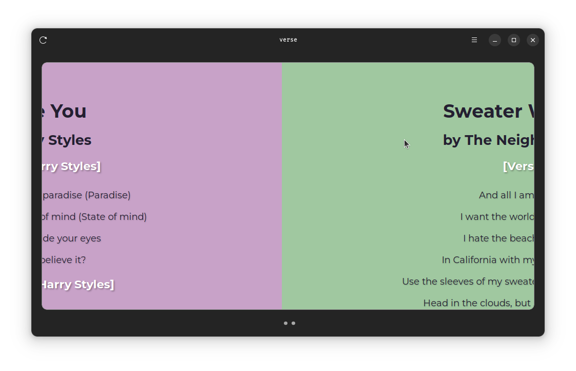
Task: Close the verse window
Action: coord(533,40)
